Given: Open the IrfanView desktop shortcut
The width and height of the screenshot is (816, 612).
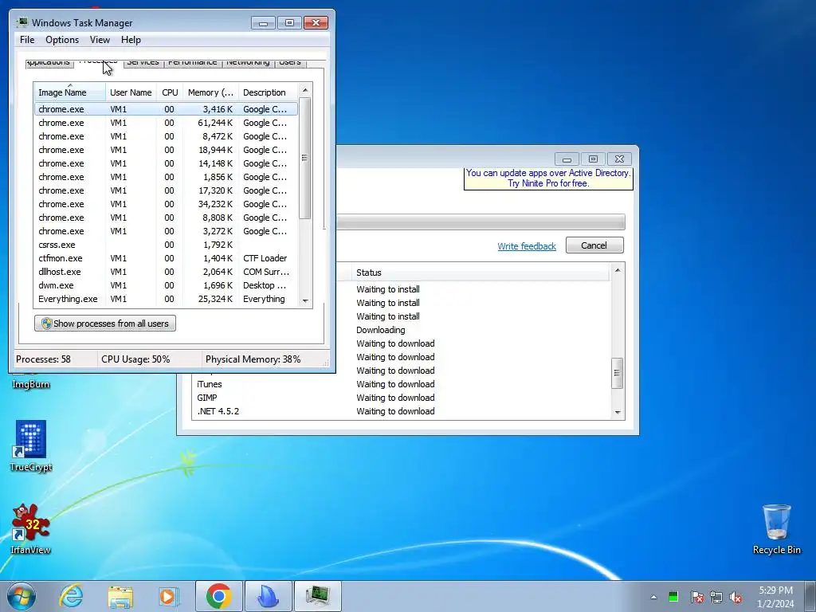Looking at the screenshot, I should 31,529.
